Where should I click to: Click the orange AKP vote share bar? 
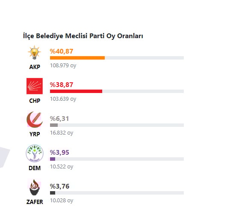coord(77,58)
